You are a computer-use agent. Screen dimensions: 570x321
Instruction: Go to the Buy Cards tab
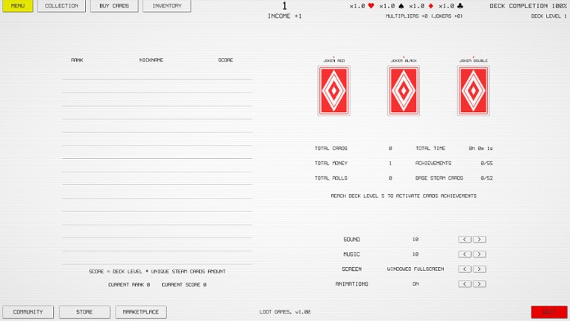114,6
